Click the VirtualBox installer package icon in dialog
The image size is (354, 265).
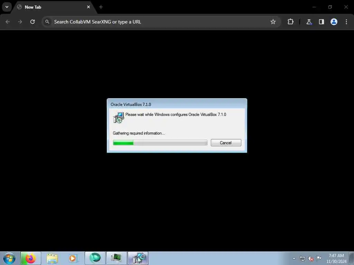119,117
